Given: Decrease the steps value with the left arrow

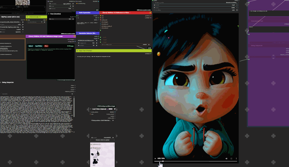Looking at the screenshot, I should click(50, 6).
